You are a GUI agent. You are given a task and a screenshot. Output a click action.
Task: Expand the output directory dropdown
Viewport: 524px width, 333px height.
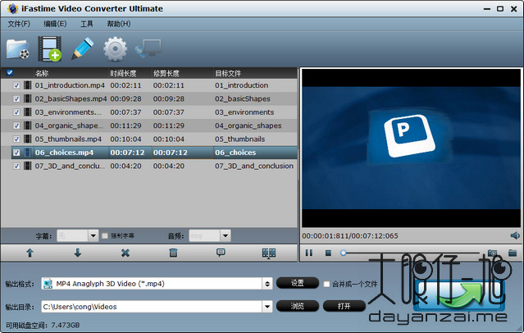point(267,306)
